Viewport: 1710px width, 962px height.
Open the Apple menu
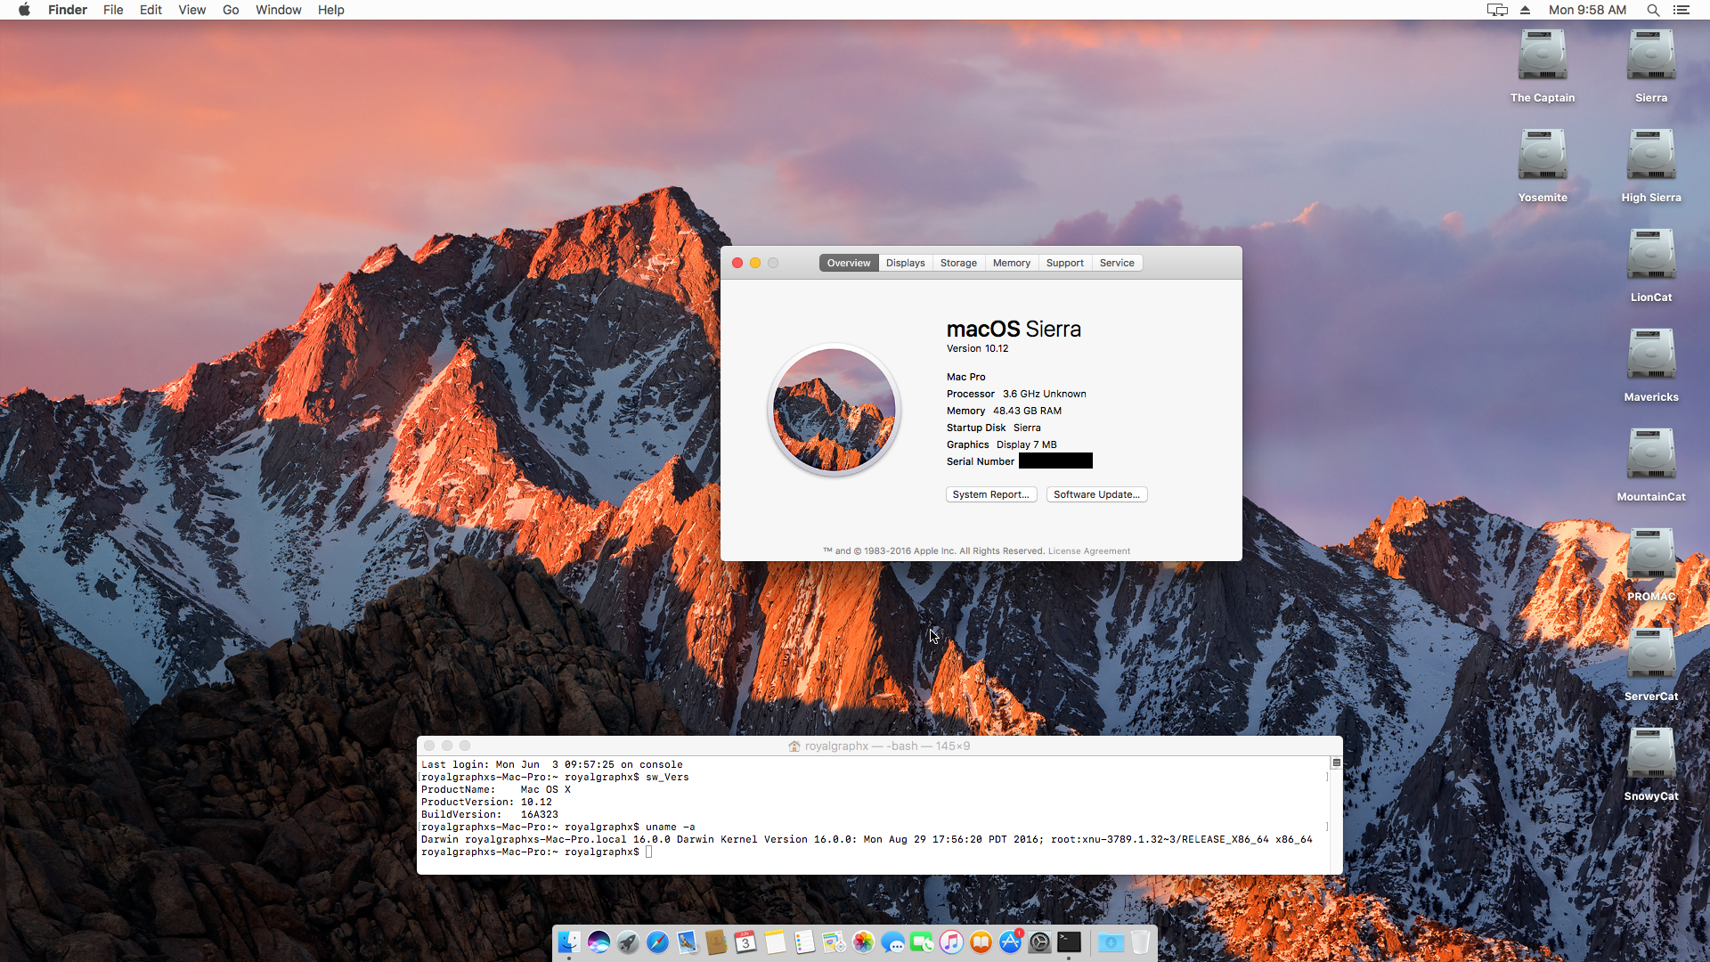24,10
